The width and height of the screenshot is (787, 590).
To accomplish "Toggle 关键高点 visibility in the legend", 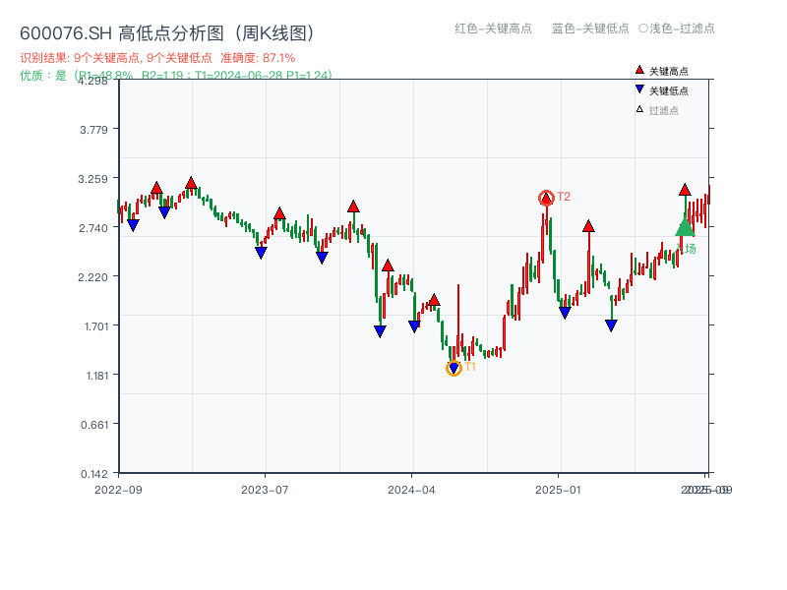I will pyautogui.click(x=660, y=69).
